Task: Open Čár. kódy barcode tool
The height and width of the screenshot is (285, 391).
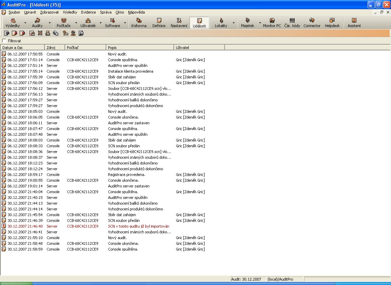Action: pos(292,23)
